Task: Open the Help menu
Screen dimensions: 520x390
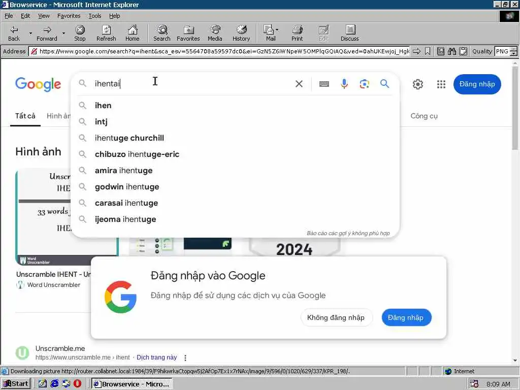Action: coord(114,16)
